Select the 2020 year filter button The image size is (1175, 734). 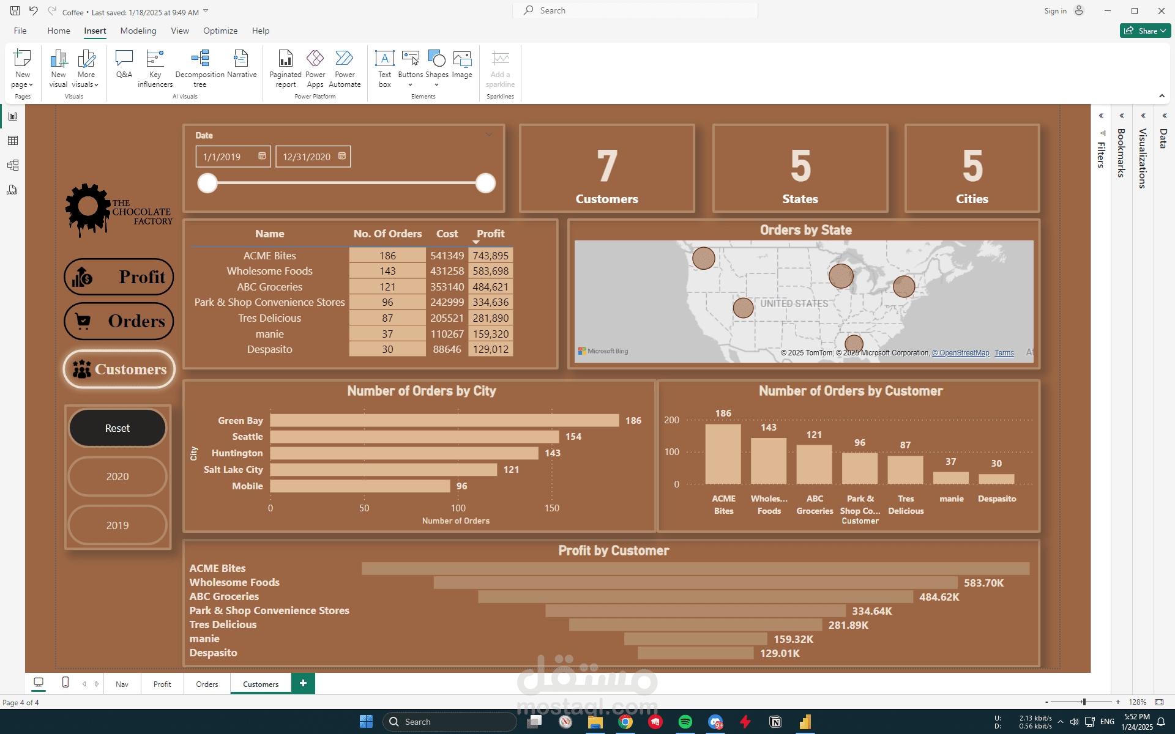coord(117,476)
